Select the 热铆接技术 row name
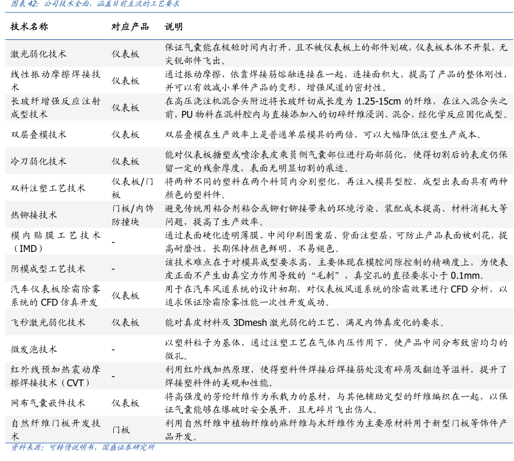This screenshot has height=461, width=514. click(34, 215)
